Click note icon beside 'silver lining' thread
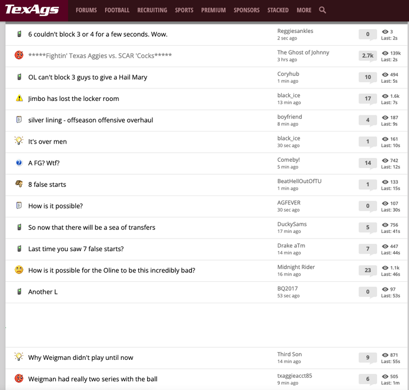Screen dimensions: 409x390 point(19,120)
